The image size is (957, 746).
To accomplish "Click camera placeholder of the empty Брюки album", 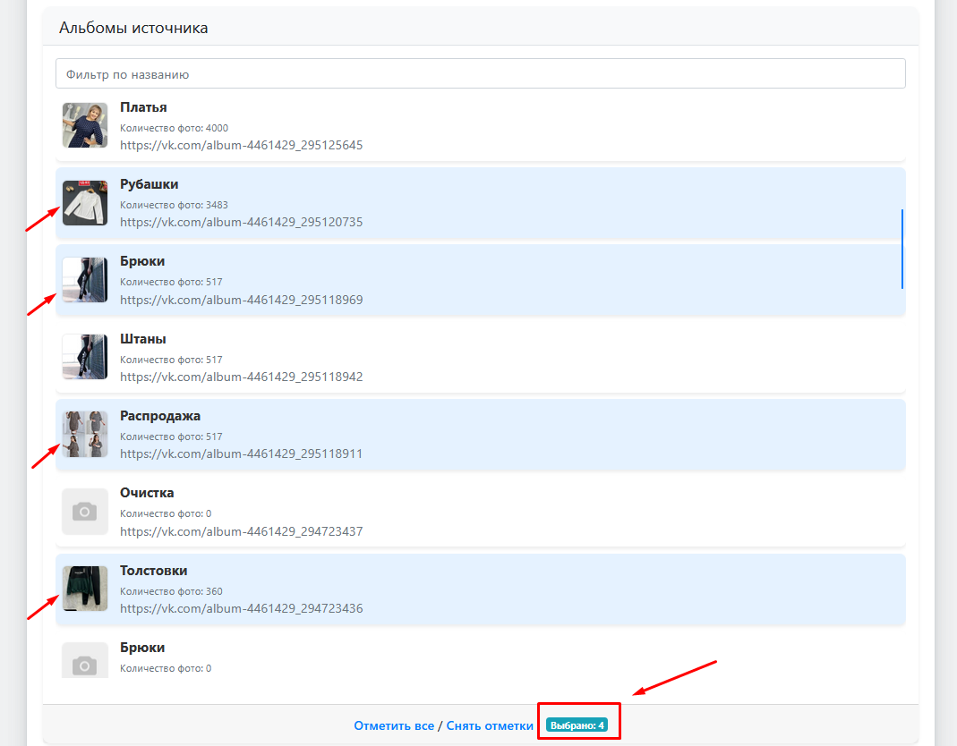I will (84, 662).
